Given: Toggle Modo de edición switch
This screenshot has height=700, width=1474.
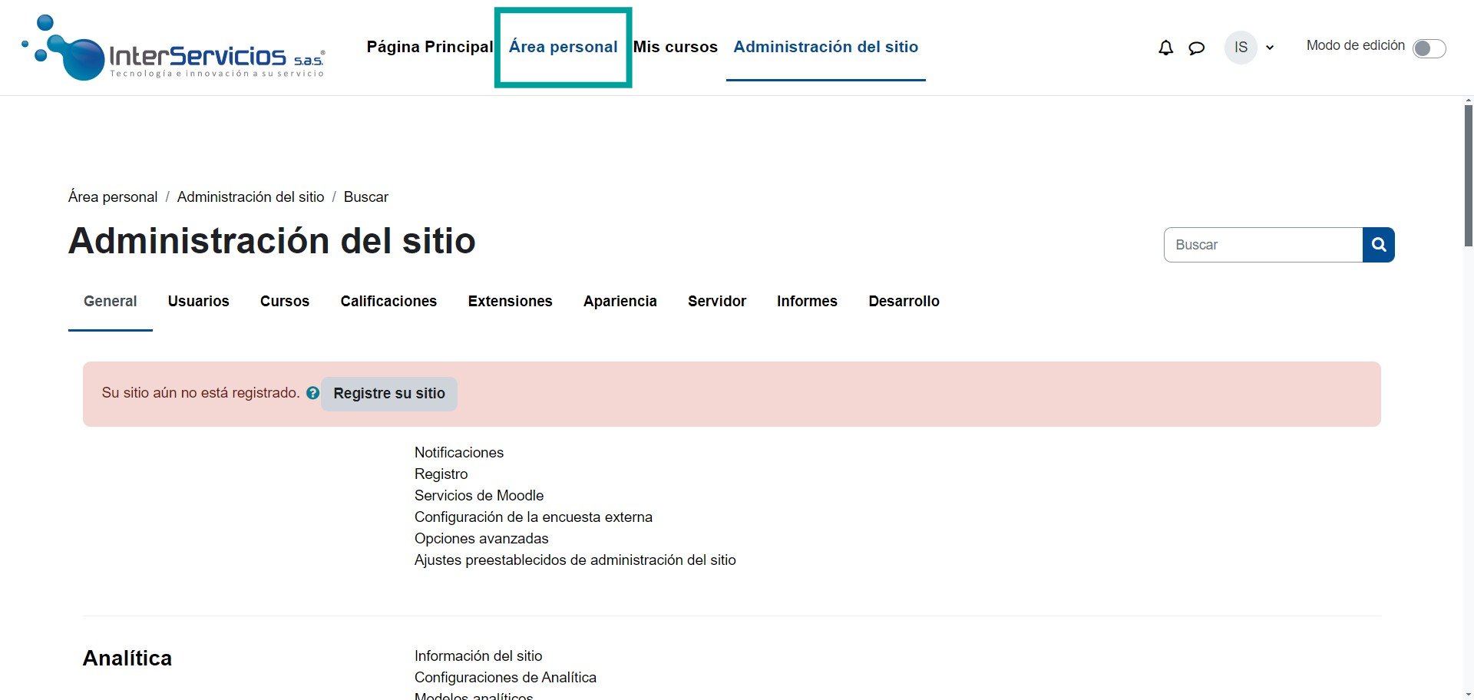Looking at the screenshot, I should (1428, 48).
